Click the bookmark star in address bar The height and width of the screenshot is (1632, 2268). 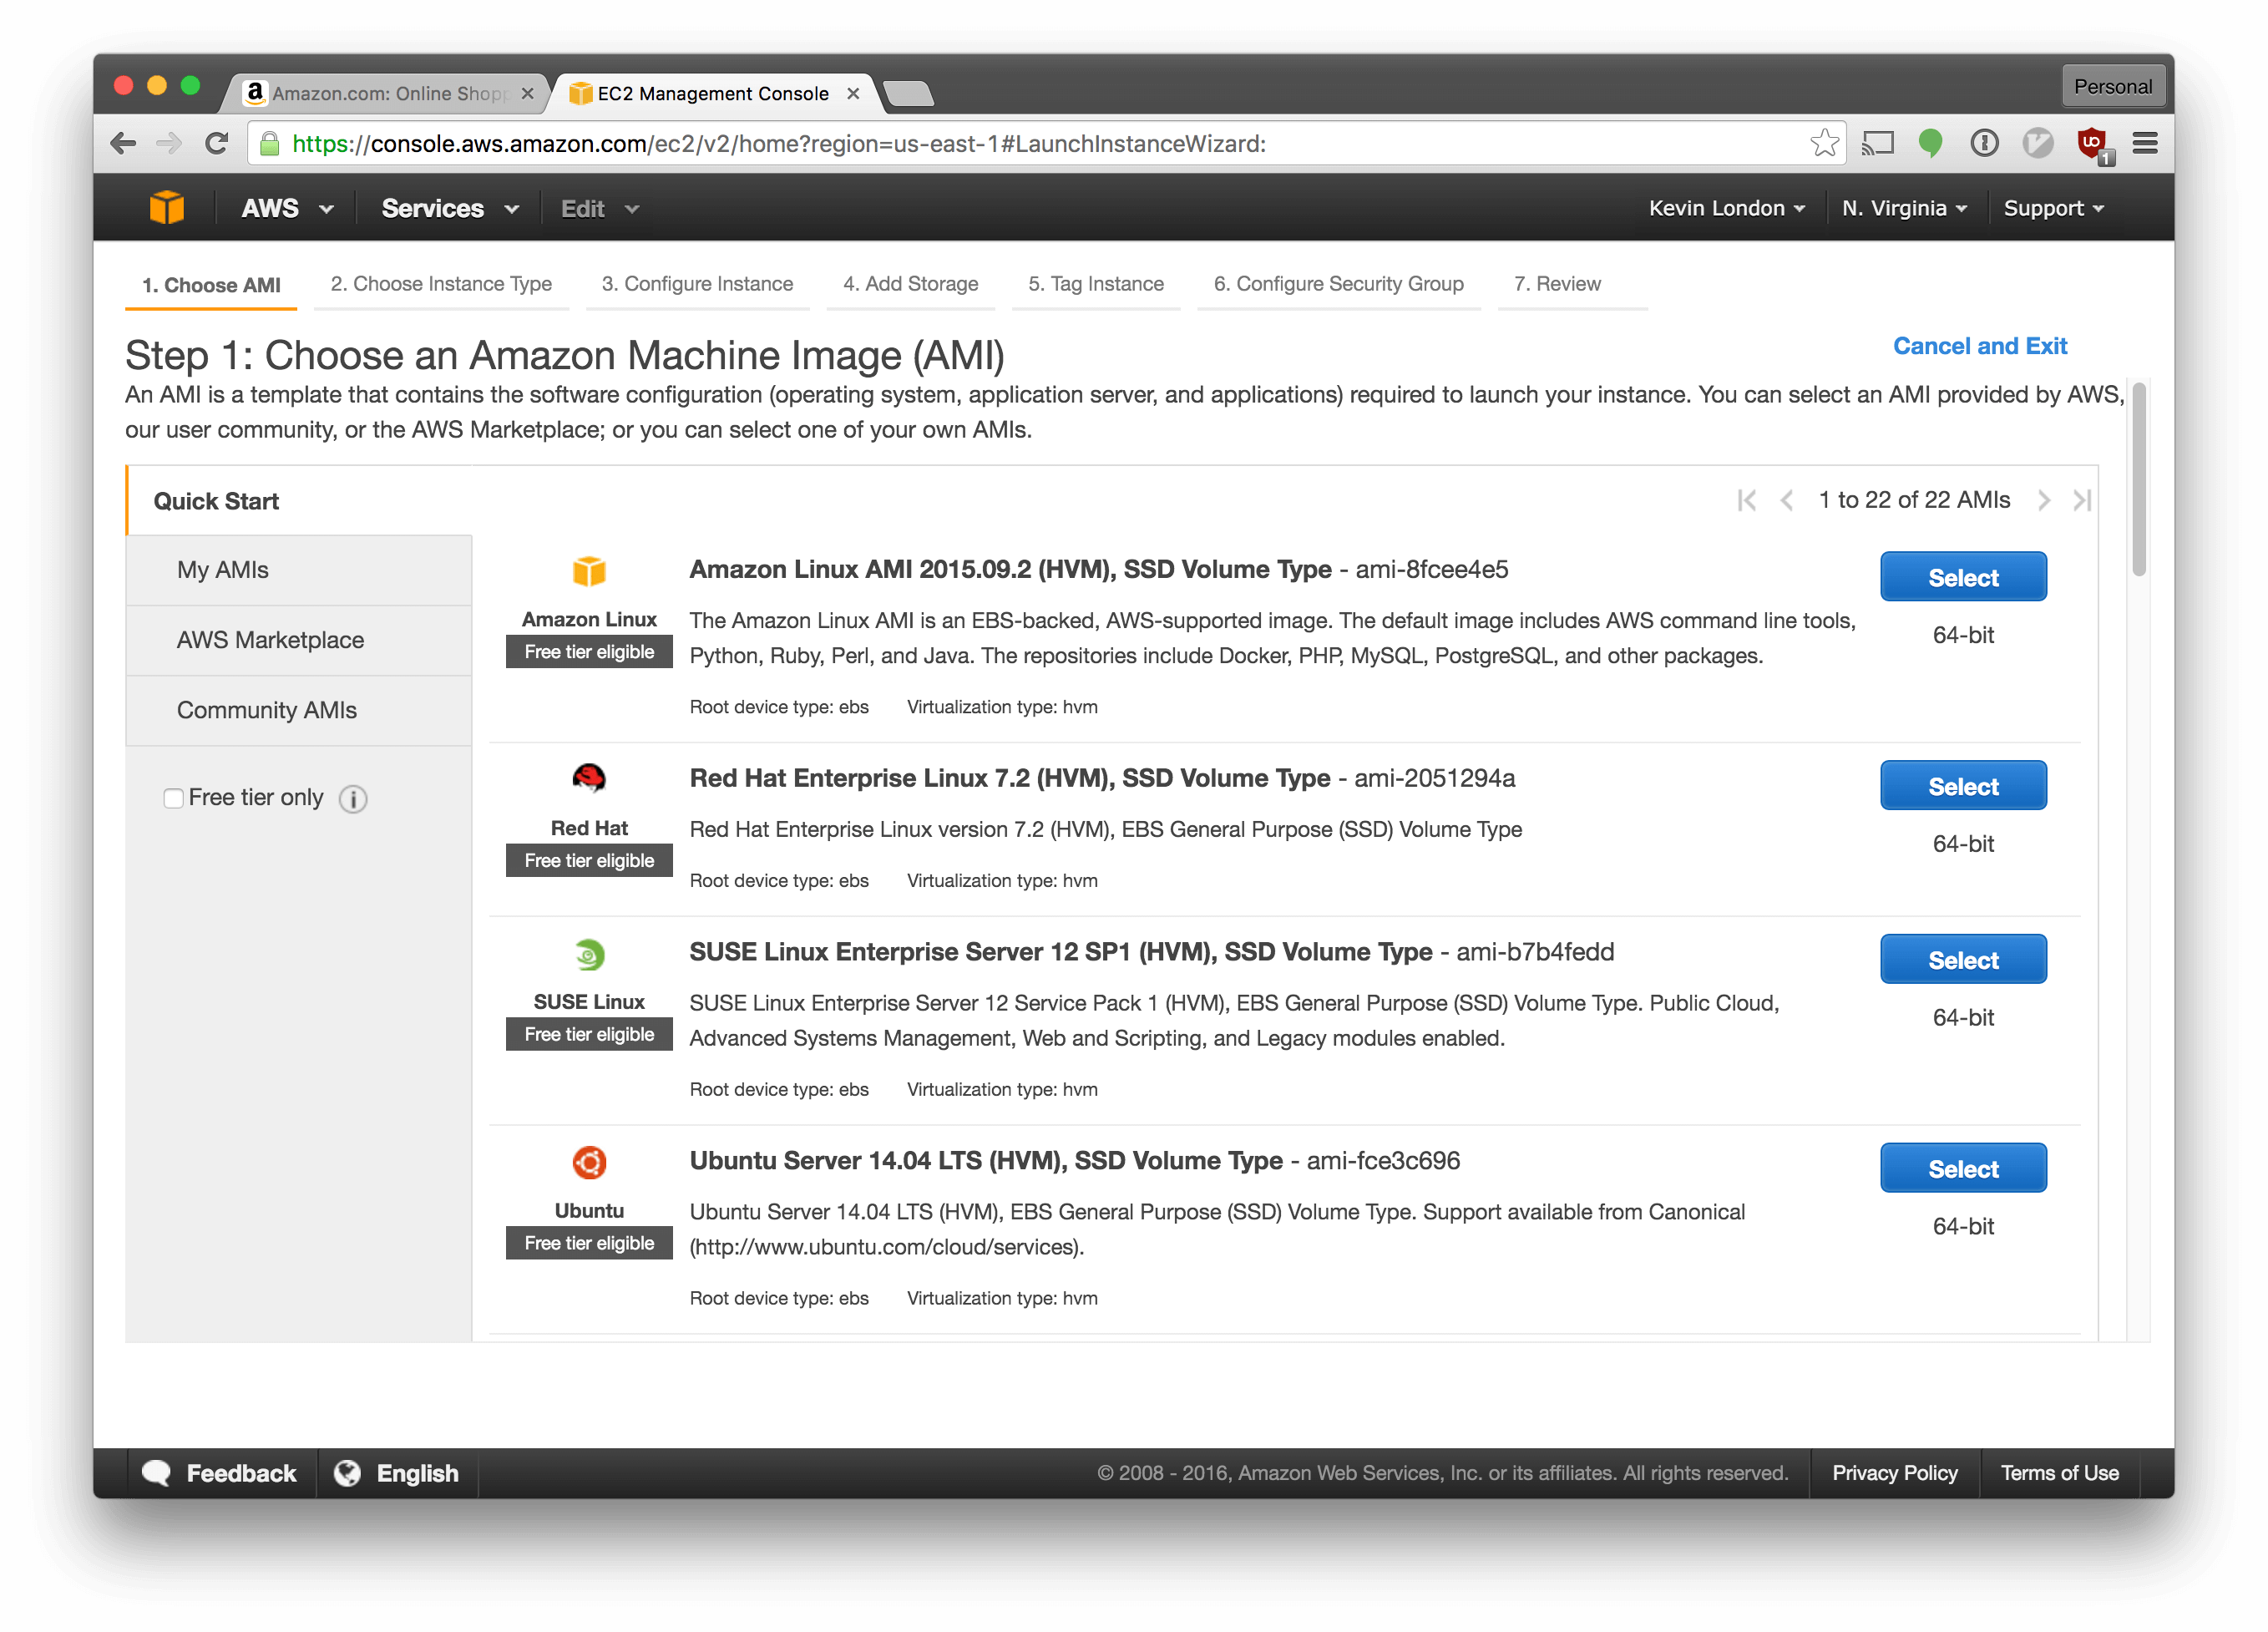pyautogui.click(x=1824, y=143)
